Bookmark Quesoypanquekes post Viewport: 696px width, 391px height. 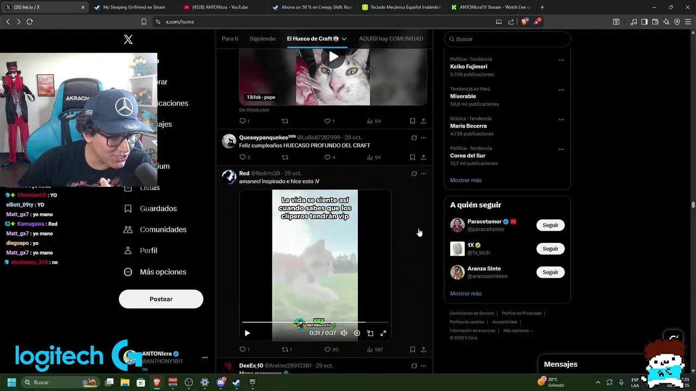click(413, 157)
